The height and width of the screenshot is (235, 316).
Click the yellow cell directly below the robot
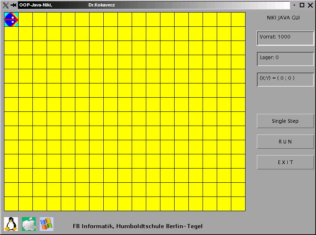click(x=11, y=34)
